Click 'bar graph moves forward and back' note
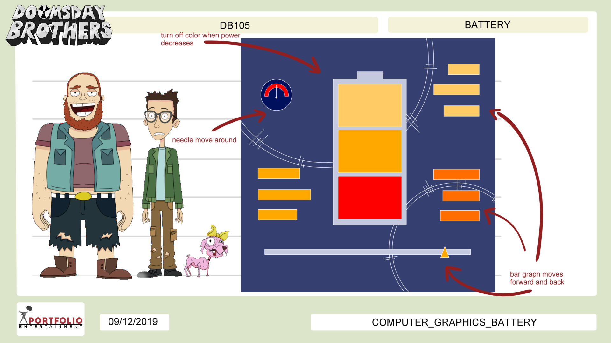The image size is (611, 343). (537, 278)
